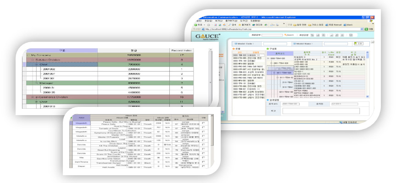402x183 pixels.
Task: Click the query button next to Model Name field
Action: (358, 44)
